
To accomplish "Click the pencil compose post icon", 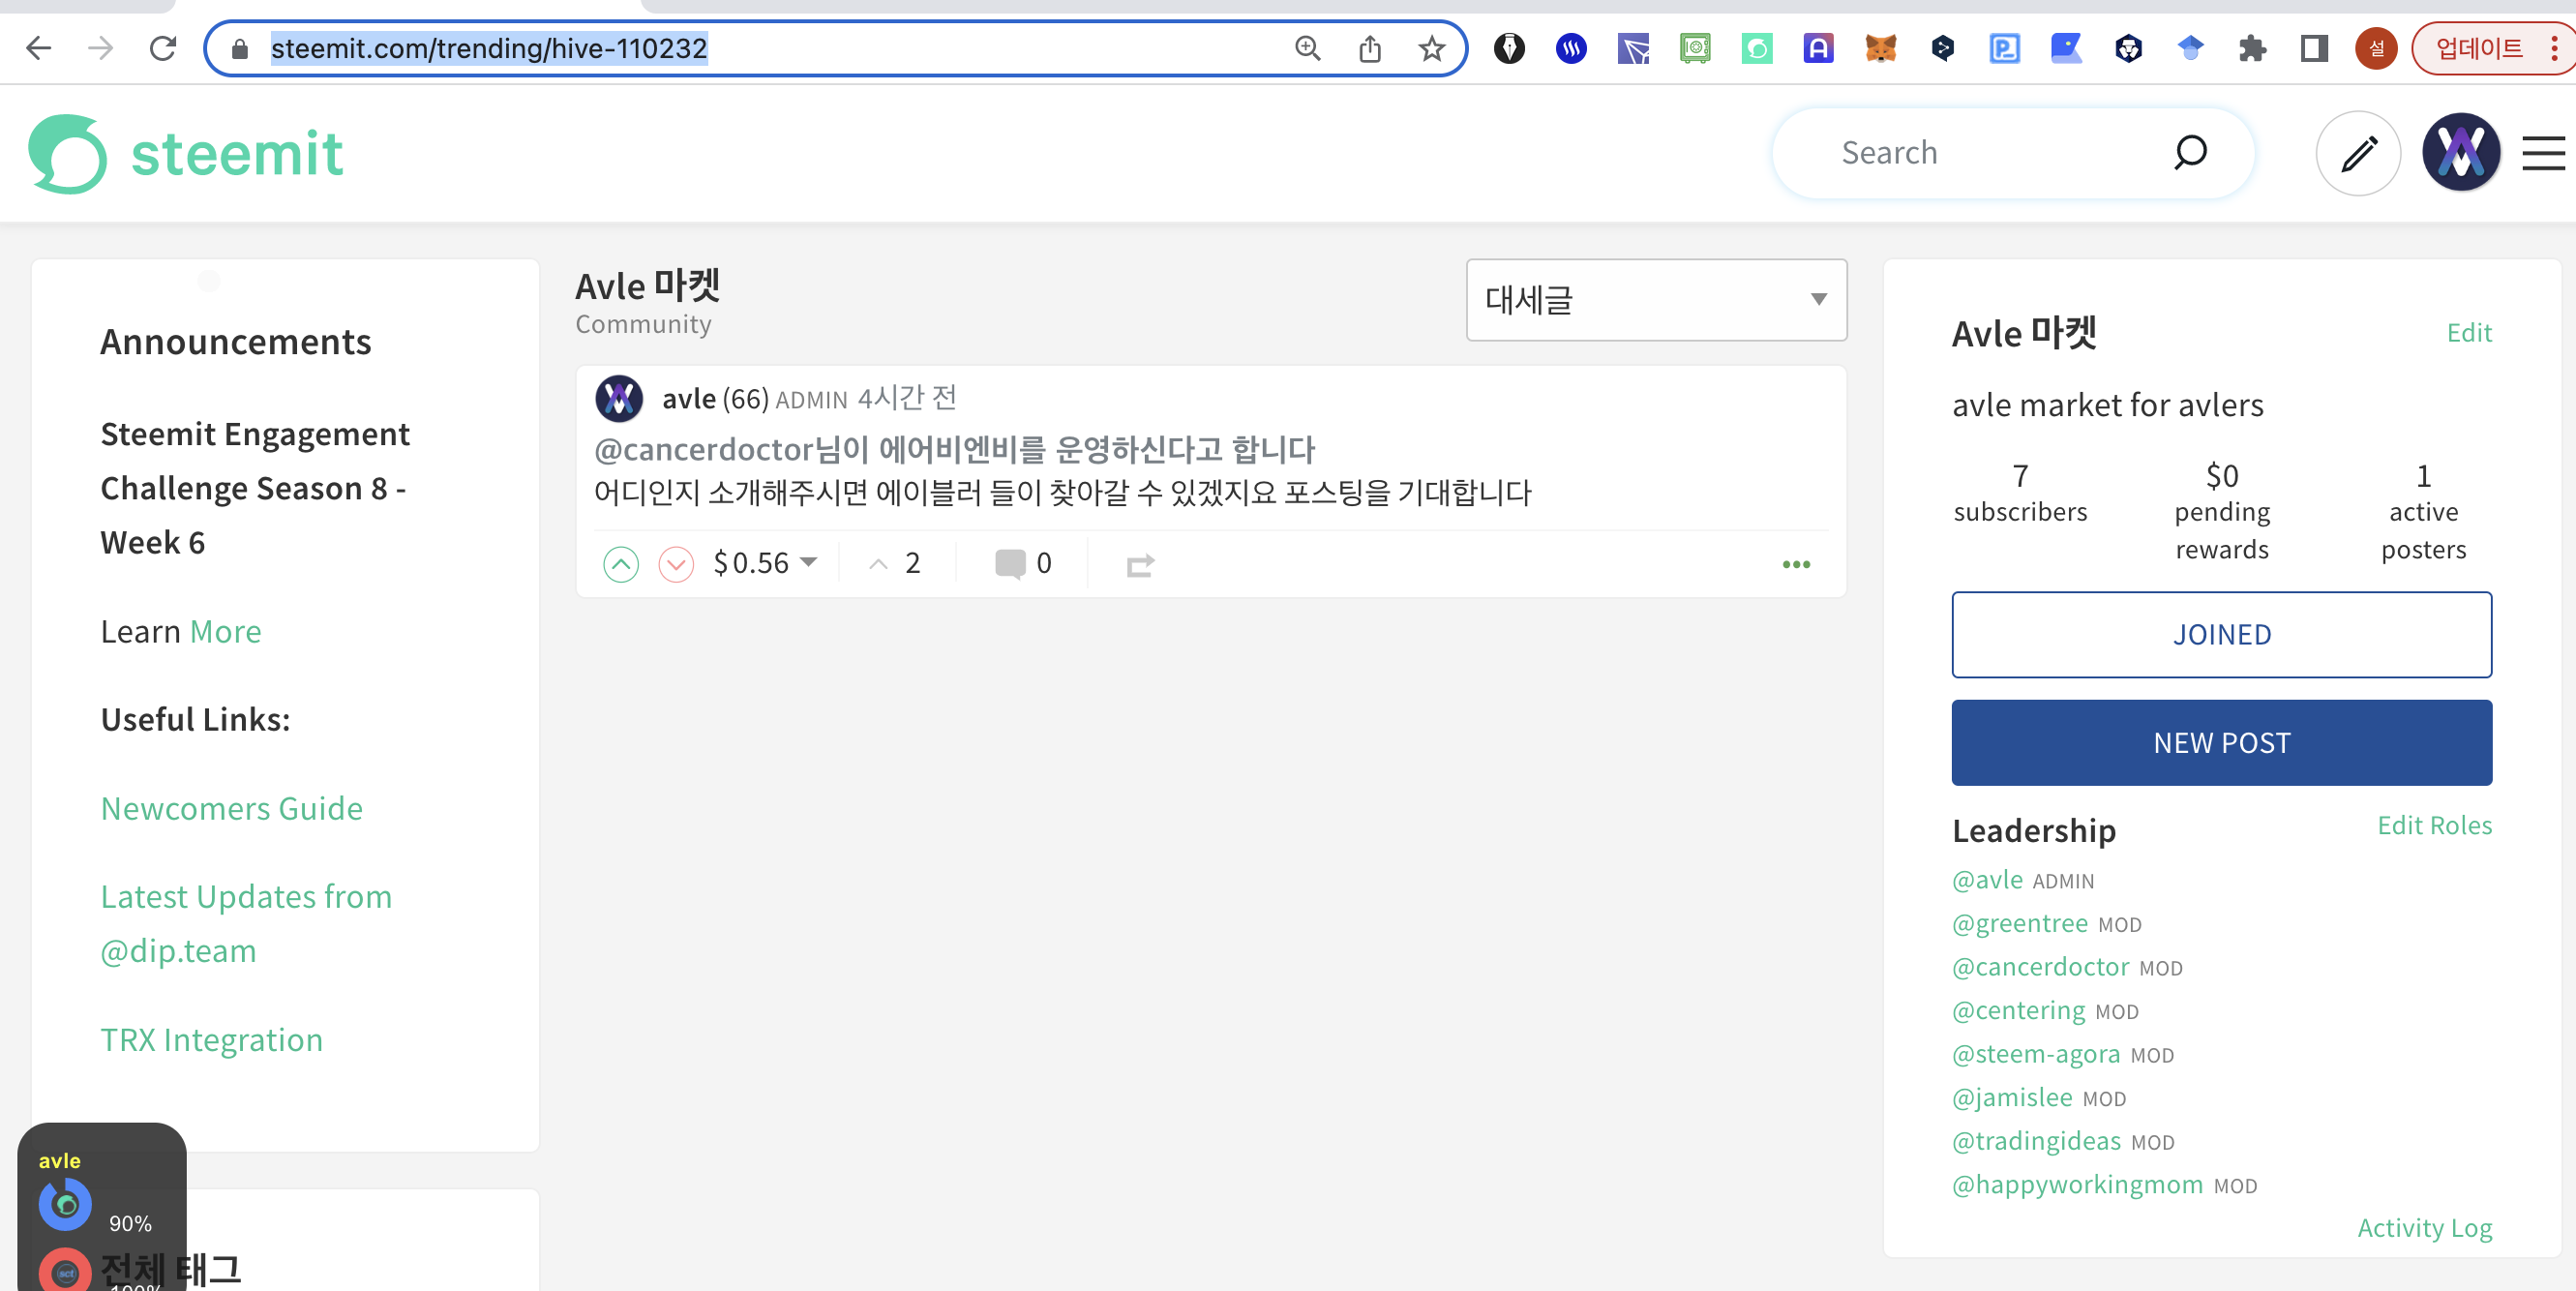I will tap(2357, 153).
